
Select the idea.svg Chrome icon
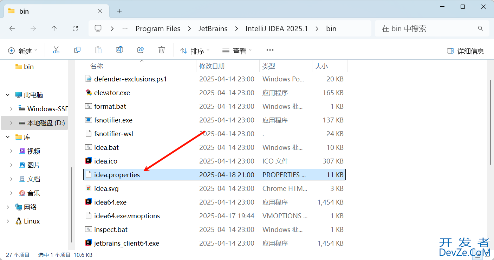(89, 188)
